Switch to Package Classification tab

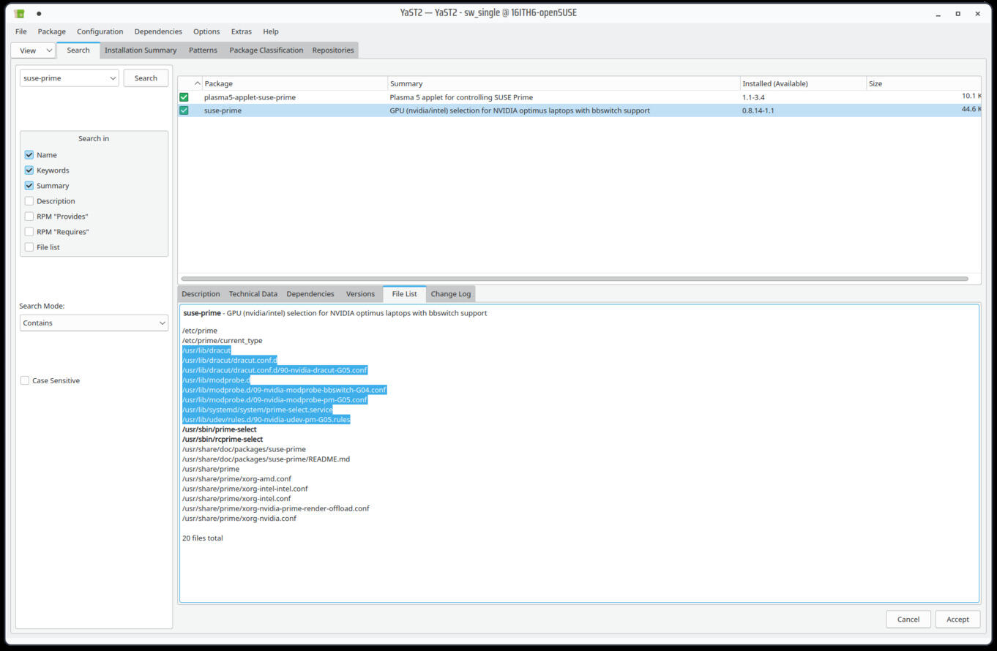[x=266, y=50]
